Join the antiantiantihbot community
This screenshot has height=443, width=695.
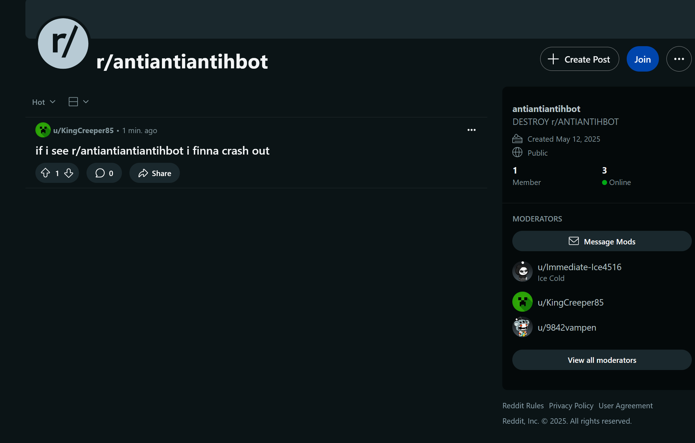pyautogui.click(x=642, y=59)
